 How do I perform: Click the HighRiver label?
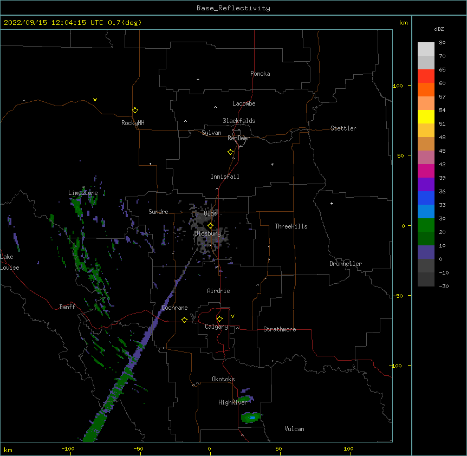tap(233, 402)
